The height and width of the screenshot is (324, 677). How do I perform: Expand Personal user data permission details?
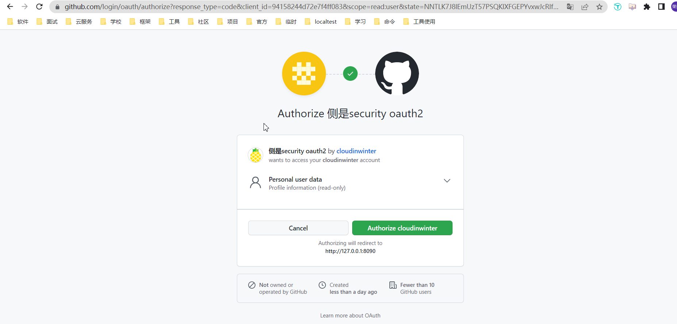tap(447, 181)
